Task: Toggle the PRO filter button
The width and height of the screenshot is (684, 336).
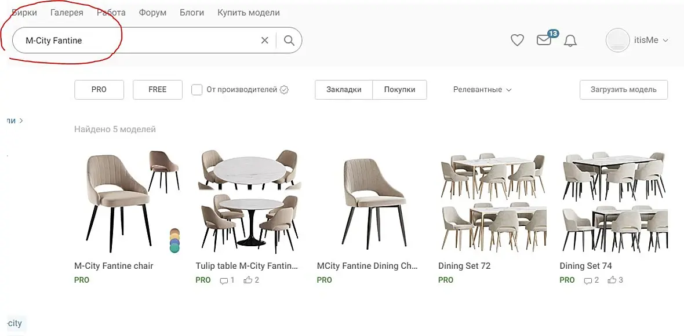Action: [x=99, y=90]
